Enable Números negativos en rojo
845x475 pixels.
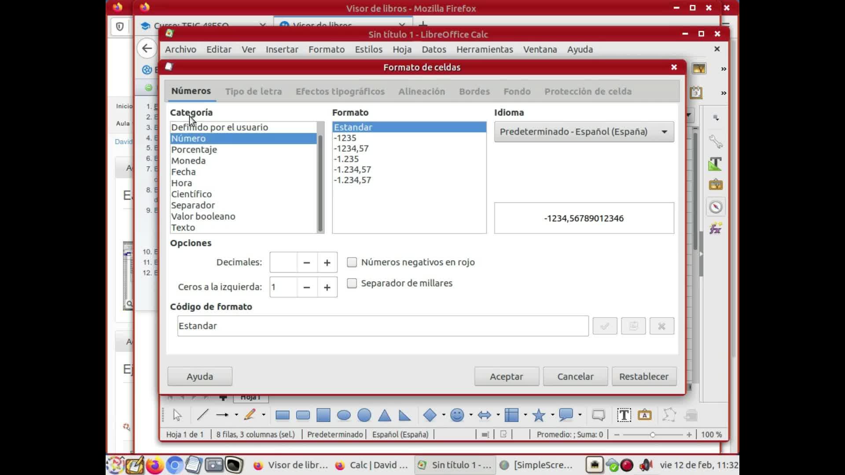(352, 263)
